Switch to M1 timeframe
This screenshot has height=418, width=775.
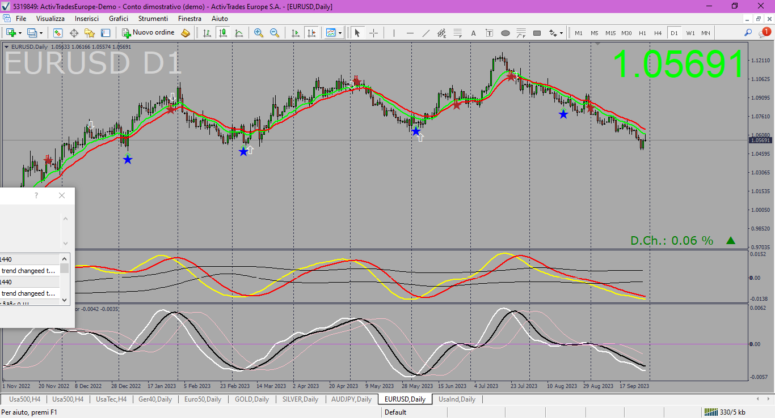[x=579, y=33]
